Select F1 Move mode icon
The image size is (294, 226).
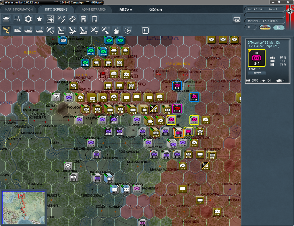point(6,30)
